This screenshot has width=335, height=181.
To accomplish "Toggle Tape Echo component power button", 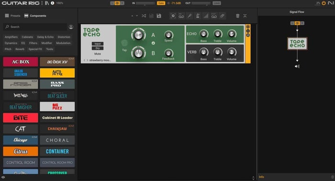I will 248,27.
